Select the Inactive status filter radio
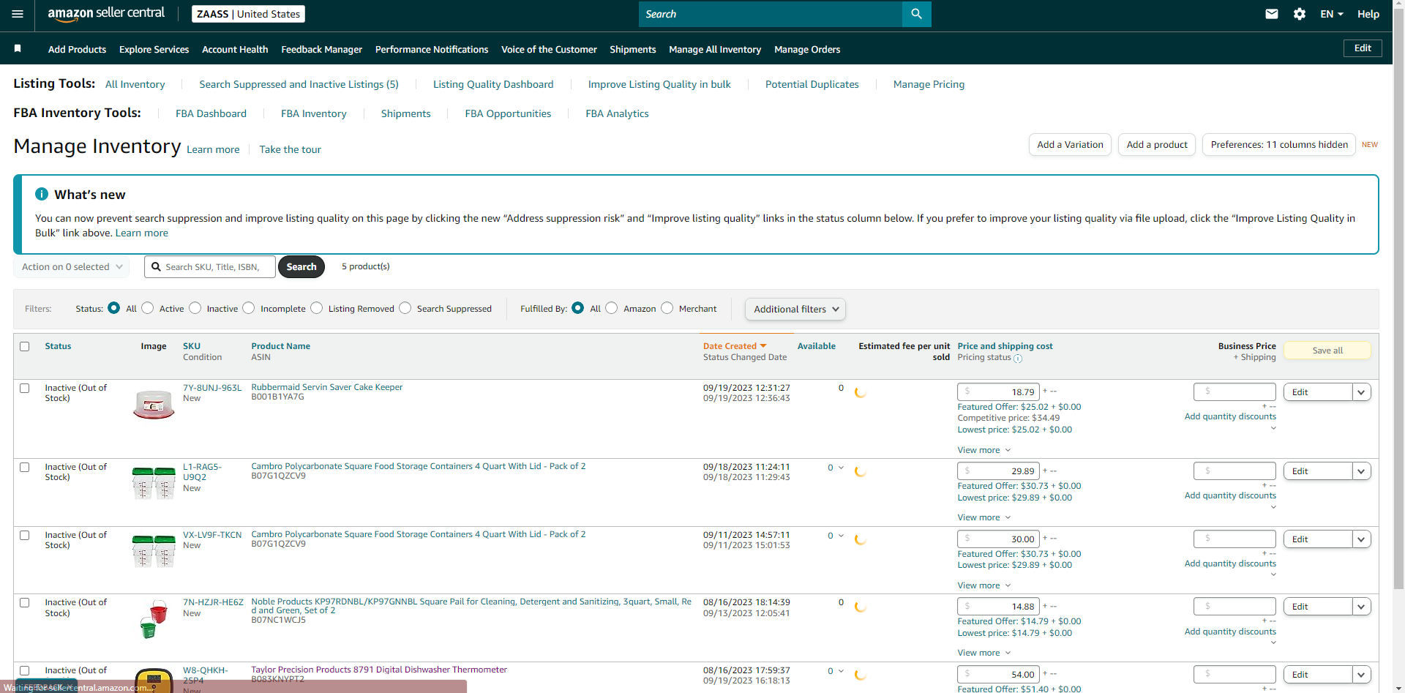This screenshot has width=1405, height=693. click(195, 308)
